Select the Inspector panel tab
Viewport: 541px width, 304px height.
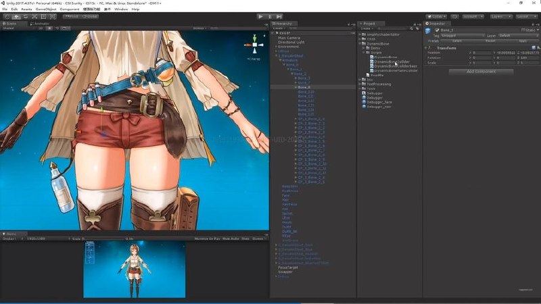pos(436,24)
